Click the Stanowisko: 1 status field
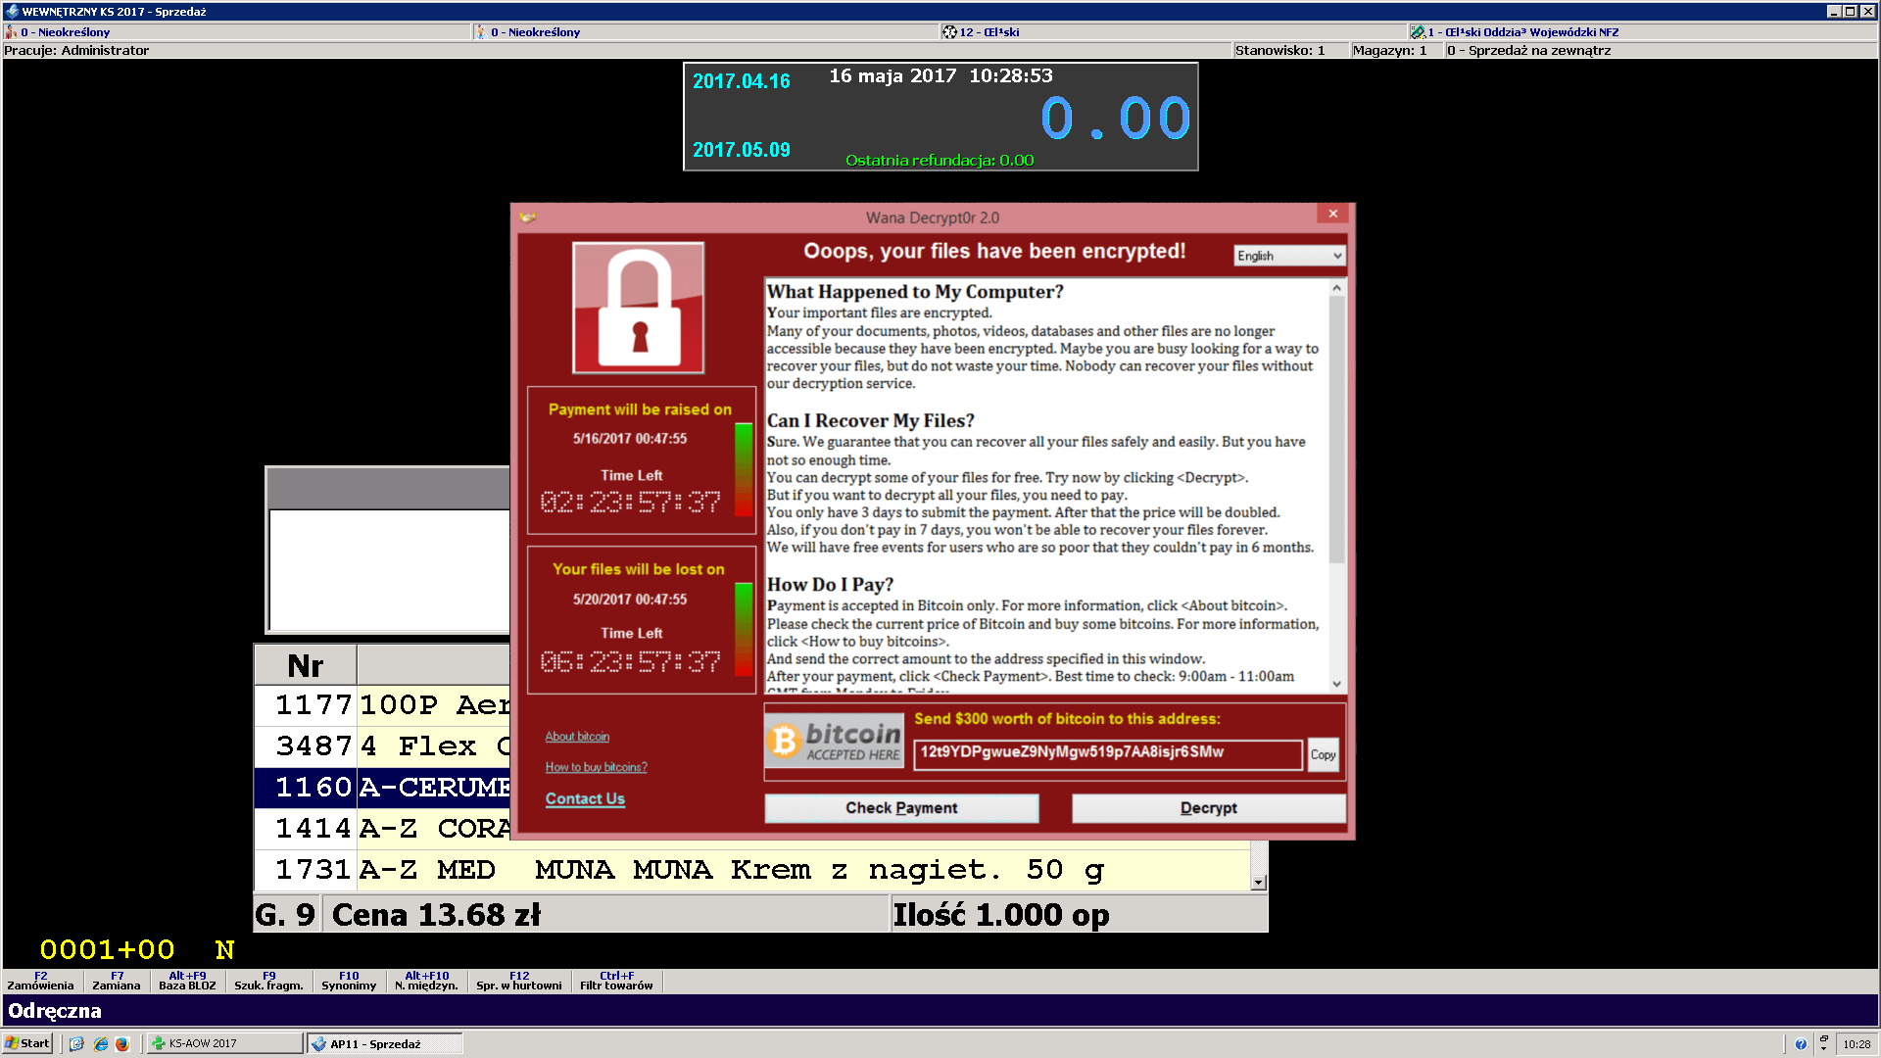Image resolution: width=1881 pixels, height=1058 pixels. (1289, 51)
